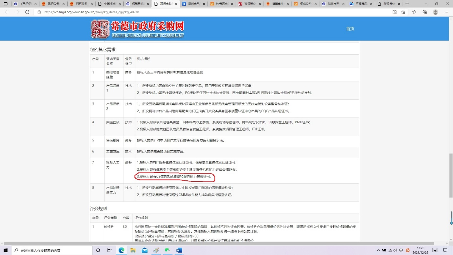Show hidden system tray icons
Image resolution: width=453 pixels, height=255 pixels.
point(378,250)
